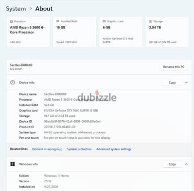Open the AMD Ryzen 5 3600 processor card
This screenshot has width=194, height=191.
(x=28, y=32)
